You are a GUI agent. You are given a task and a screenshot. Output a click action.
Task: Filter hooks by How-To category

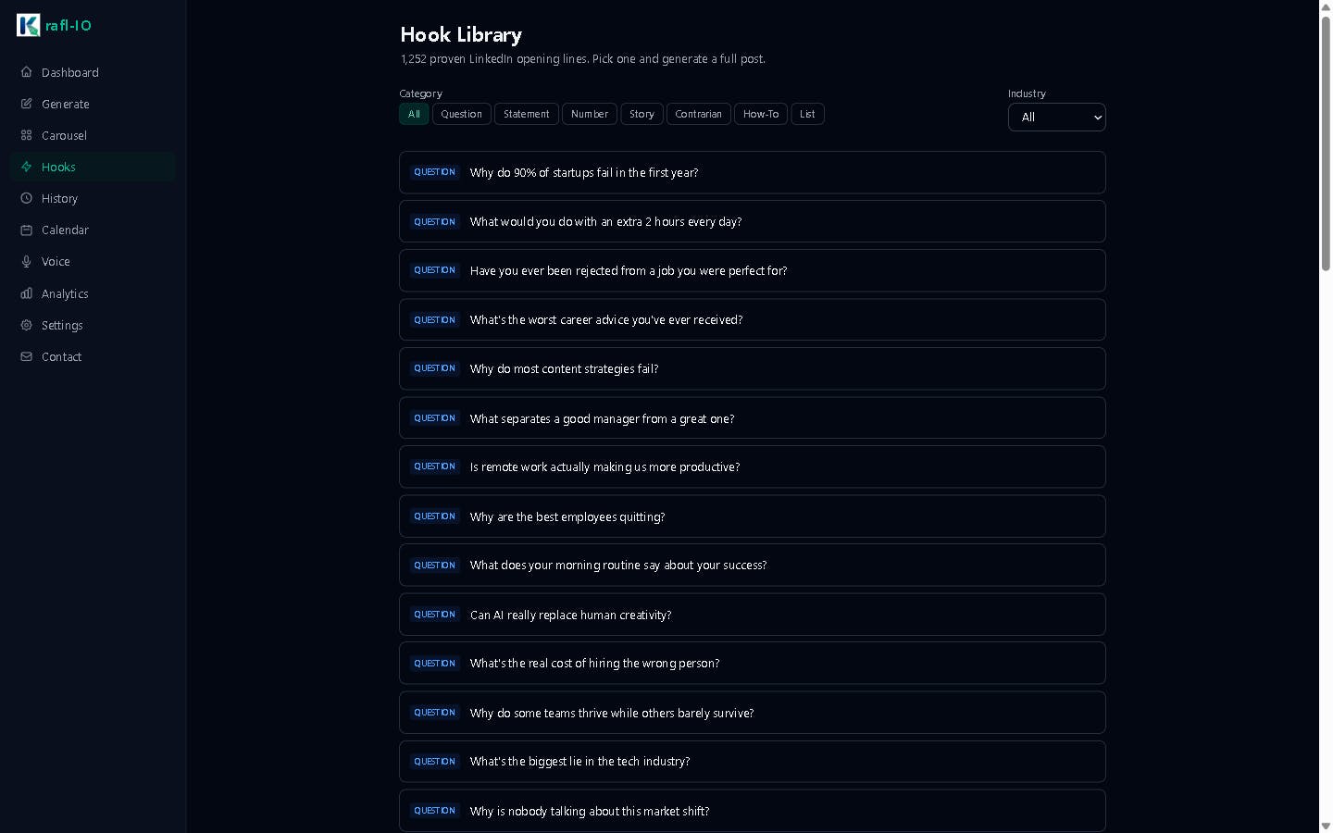coord(761,114)
